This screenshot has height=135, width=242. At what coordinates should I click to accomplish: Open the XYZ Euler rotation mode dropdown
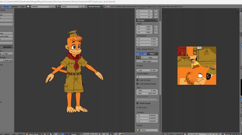tap(147, 20)
